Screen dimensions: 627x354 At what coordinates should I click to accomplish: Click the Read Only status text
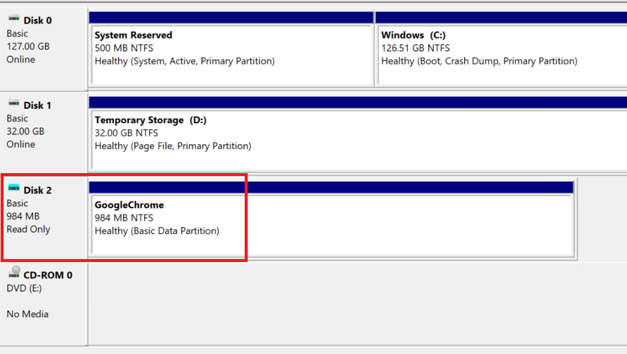(28, 229)
